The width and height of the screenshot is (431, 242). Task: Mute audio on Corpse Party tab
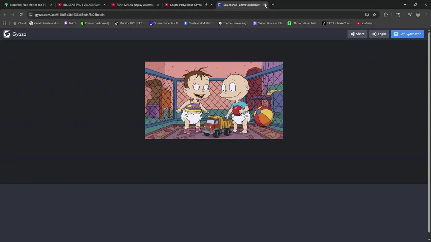coord(206,5)
